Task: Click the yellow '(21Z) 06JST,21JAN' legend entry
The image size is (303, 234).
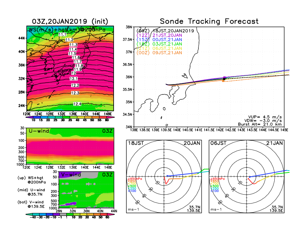Action: tap(159, 49)
